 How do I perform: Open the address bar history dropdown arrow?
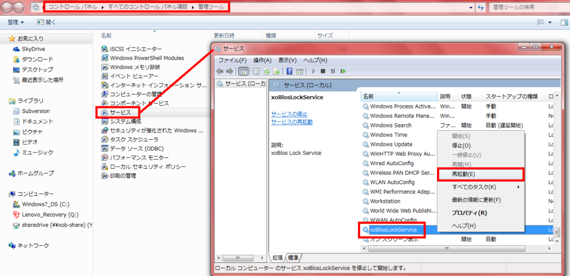point(471,7)
